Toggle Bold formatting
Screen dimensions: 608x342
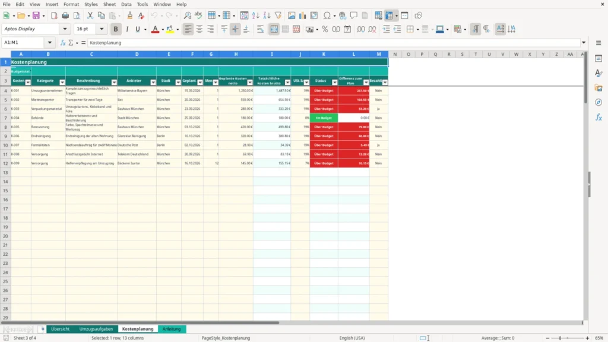(116, 29)
